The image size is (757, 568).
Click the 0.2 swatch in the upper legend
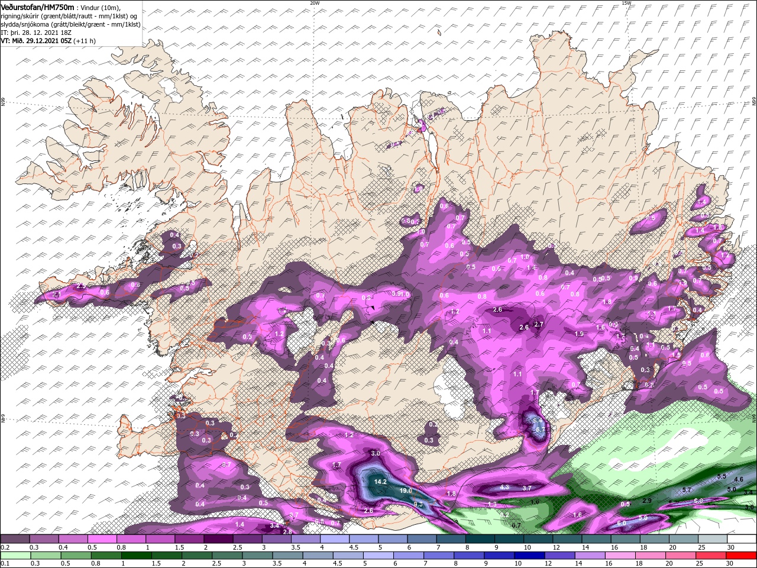[15, 539]
